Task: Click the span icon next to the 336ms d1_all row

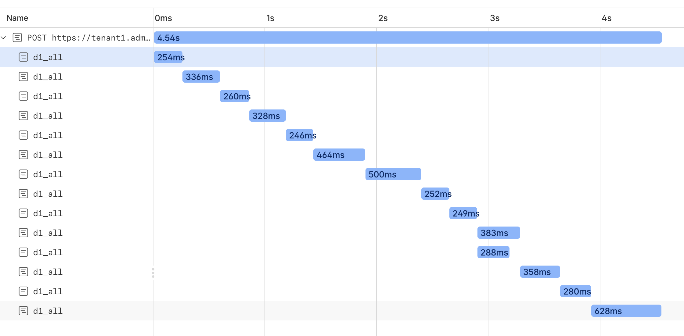Action: click(x=23, y=77)
